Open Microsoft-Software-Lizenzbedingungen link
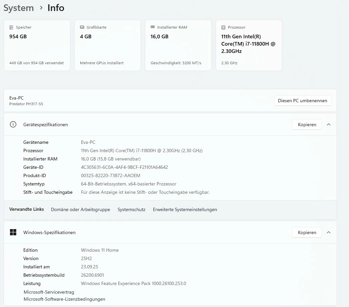This screenshot has height=307, width=349. [x=64, y=299]
